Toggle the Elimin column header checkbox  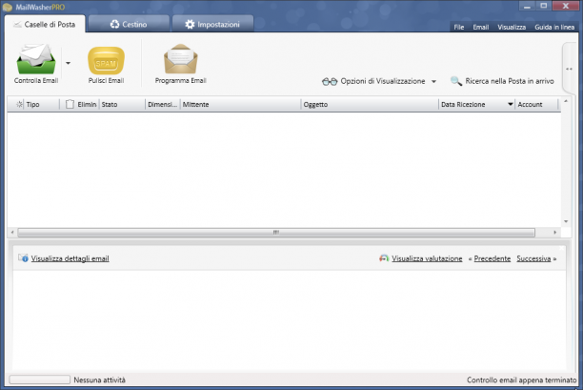pyautogui.click(x=70, y=104)
